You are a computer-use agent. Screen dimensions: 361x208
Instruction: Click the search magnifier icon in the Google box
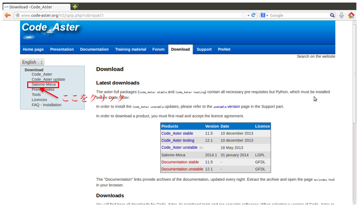332,15
